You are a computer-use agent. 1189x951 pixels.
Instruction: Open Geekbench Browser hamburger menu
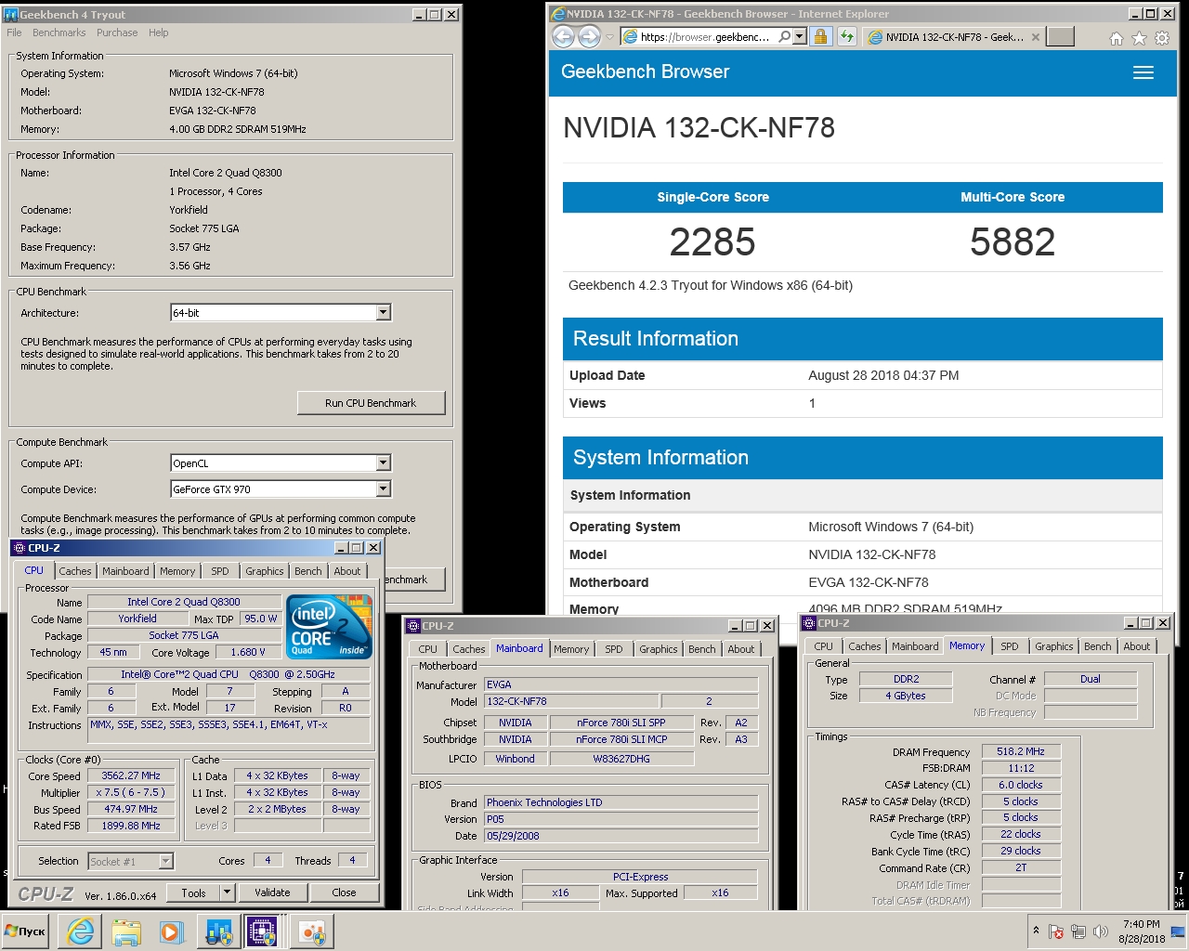1143,72
